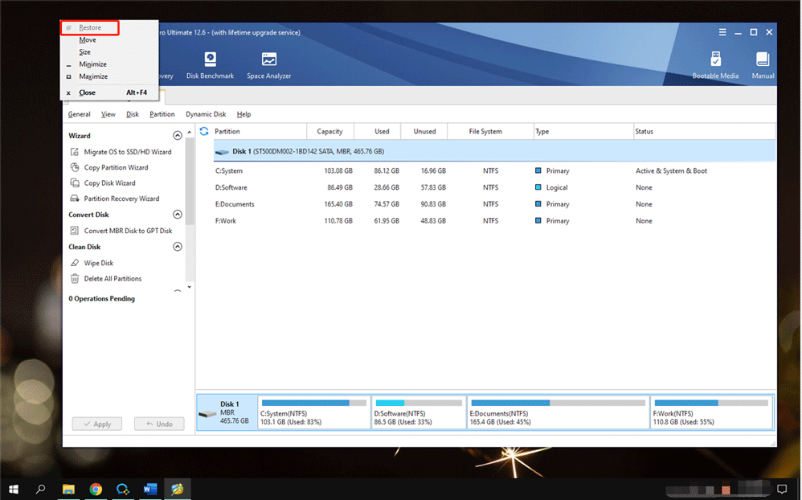Open taskbar search

40,490
